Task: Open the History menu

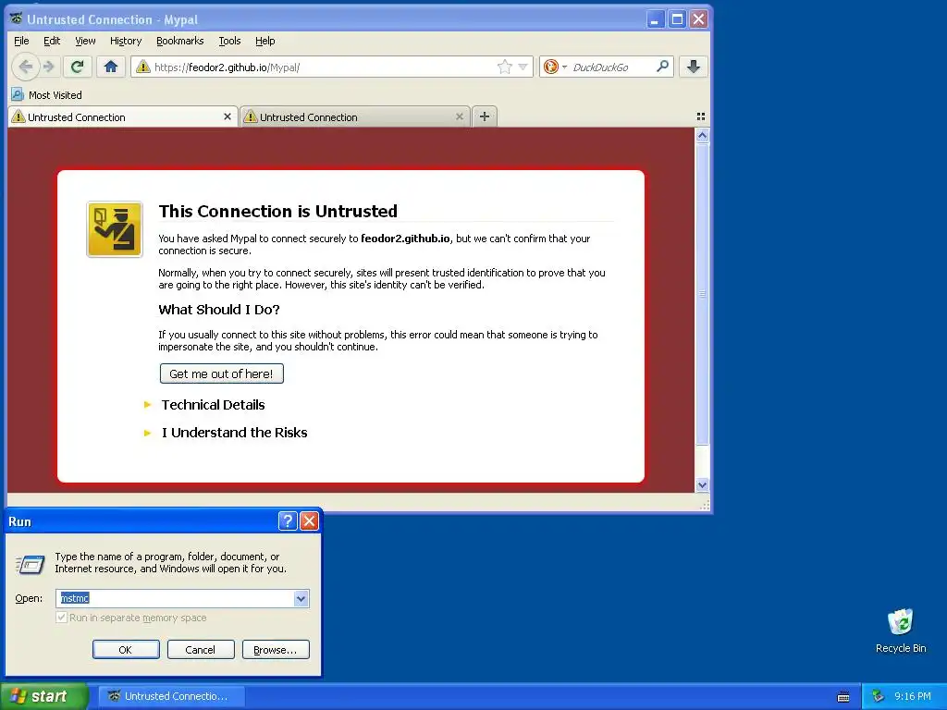Action: tap(126, 41)
